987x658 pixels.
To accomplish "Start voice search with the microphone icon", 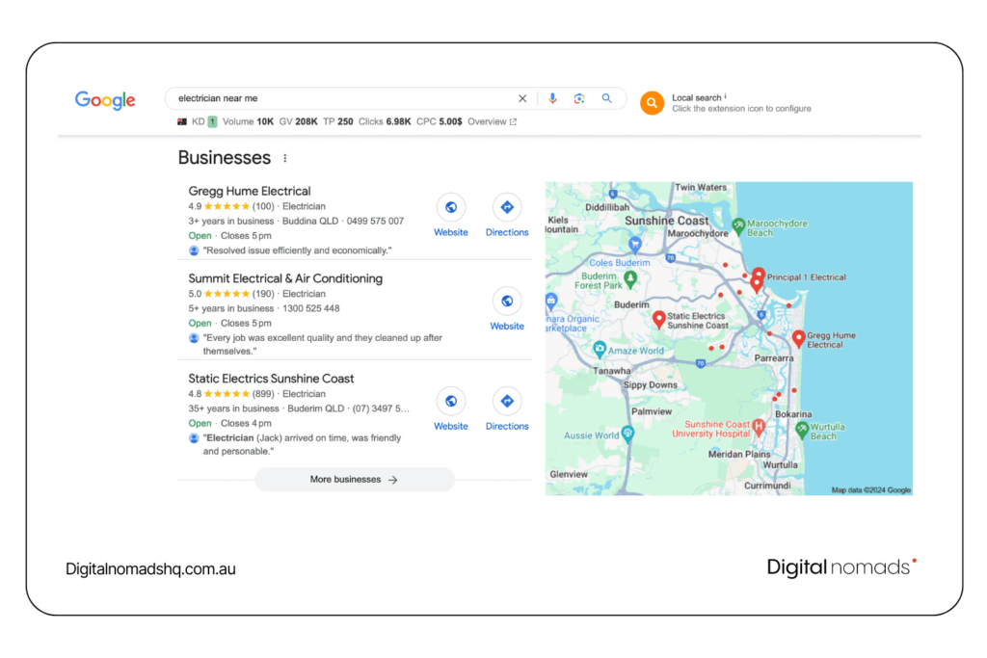I will click(552, 98).
